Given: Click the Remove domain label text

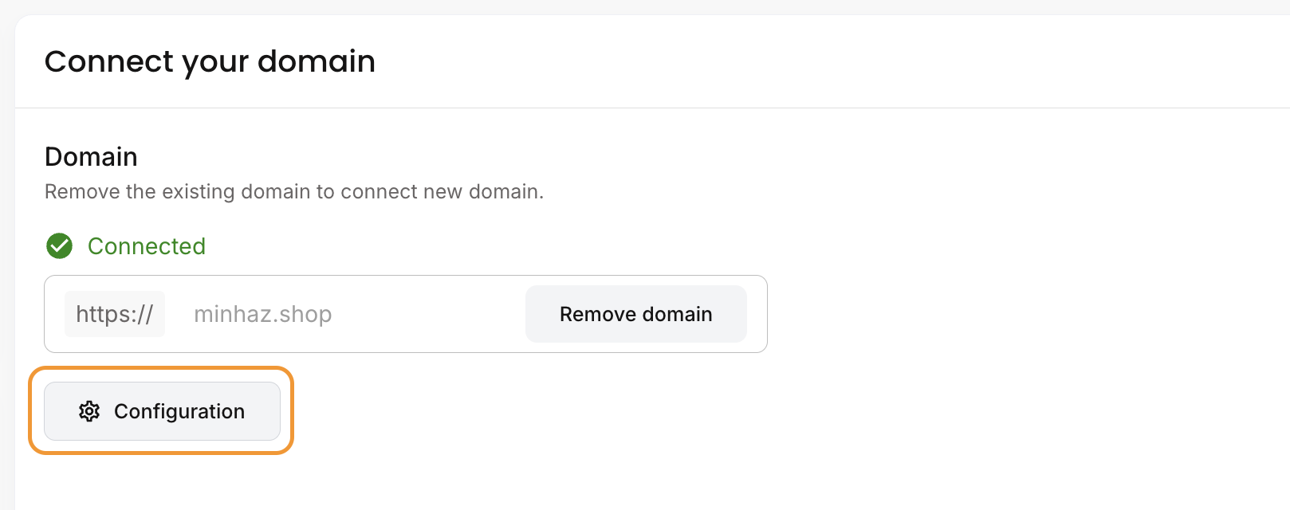Looking at the screenshot, I should pos(635,314).
